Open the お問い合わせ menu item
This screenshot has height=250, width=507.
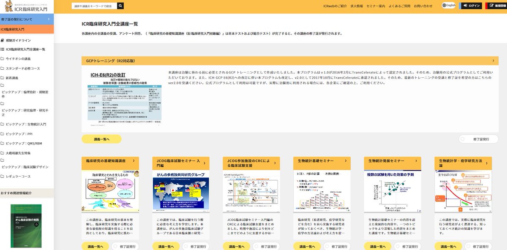(423, 6)
